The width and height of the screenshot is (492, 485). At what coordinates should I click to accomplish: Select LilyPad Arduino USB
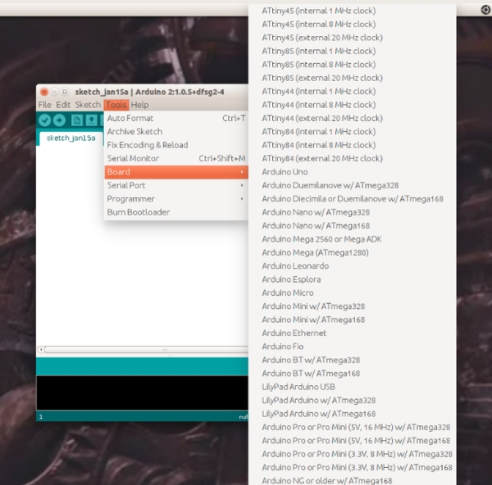coord(353,387)
